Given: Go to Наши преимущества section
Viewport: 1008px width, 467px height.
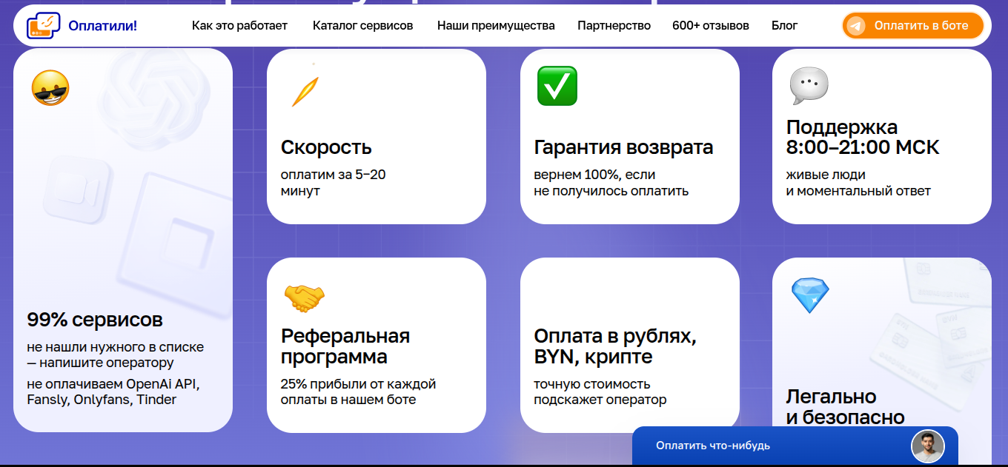Looking at the screenshot, I should tap(496, 26).
